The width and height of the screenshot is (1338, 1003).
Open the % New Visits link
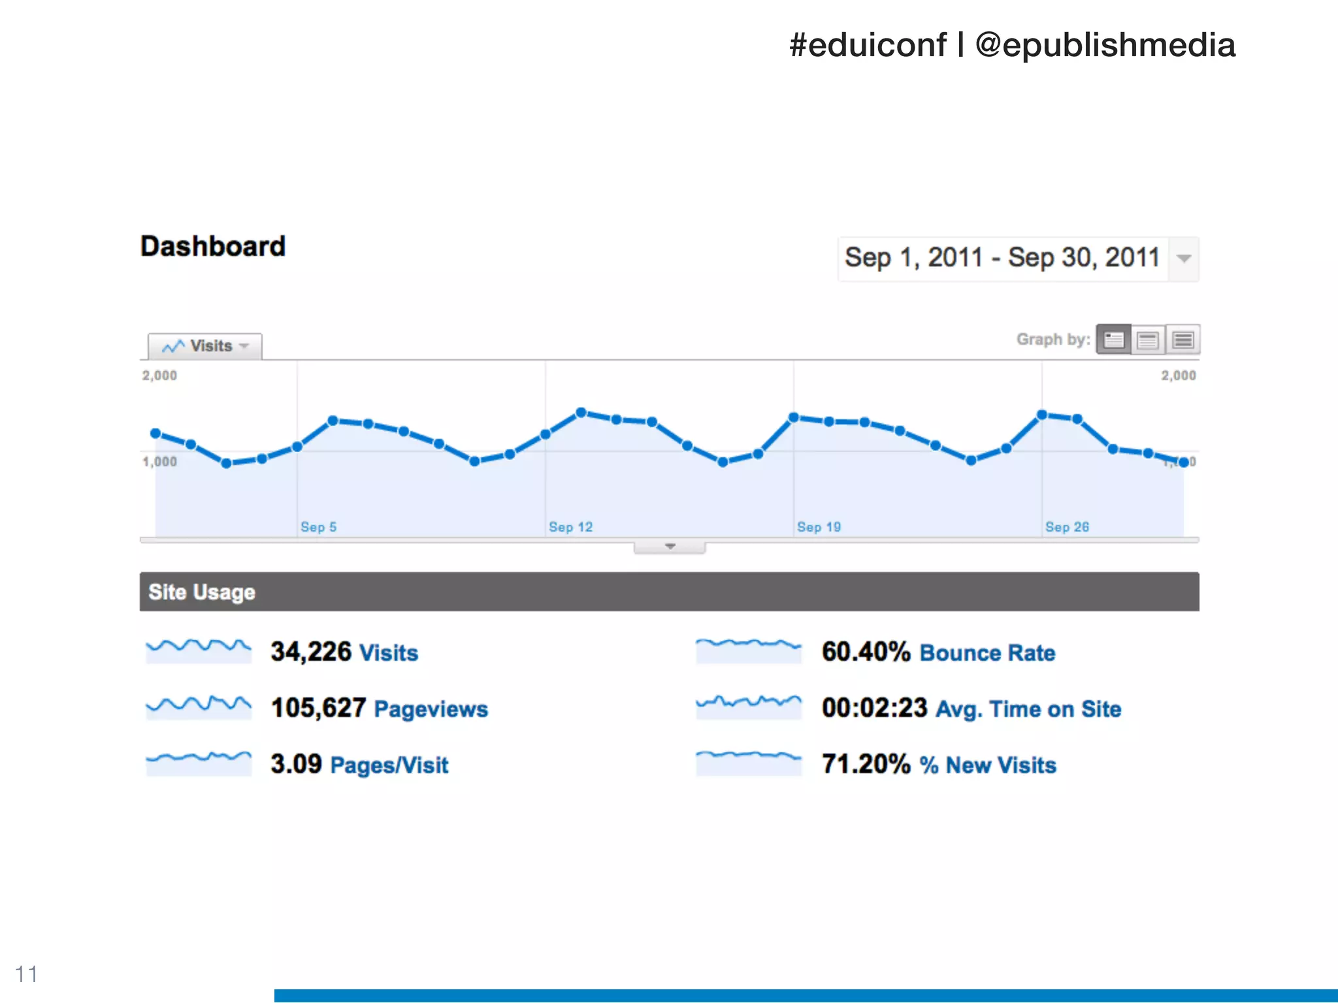(988, 765)
